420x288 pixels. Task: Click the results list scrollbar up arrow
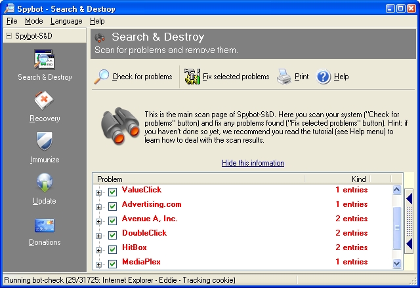(396, 190)
